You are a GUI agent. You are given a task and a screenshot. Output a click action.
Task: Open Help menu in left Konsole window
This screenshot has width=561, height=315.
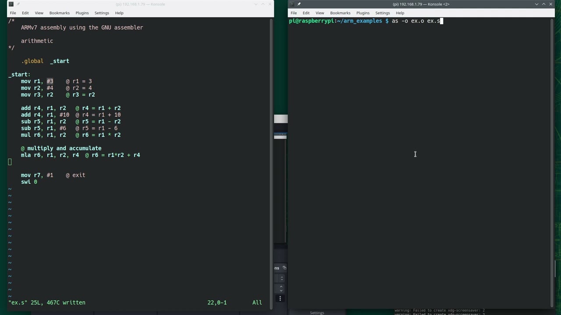tap(119, 13)
